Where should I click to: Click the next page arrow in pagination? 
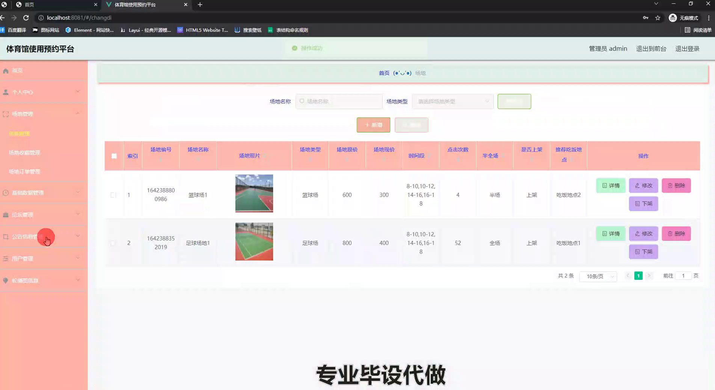[x=649, y=276]
